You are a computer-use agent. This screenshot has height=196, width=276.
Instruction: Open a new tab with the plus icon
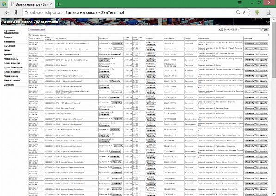point(58,4)
